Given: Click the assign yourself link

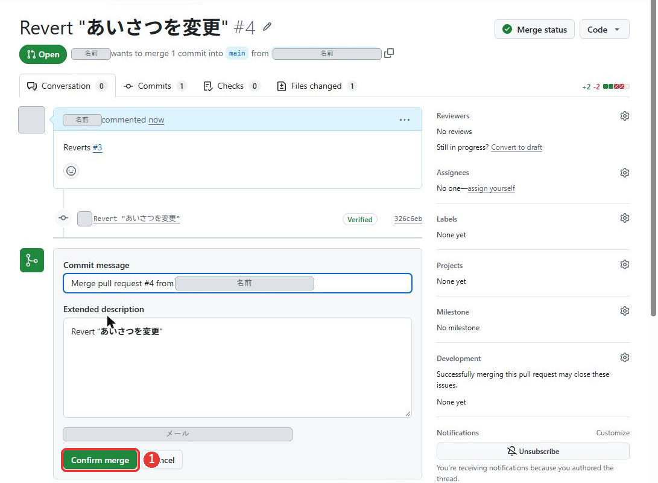Looking at the screenshot, I should (491, 188).
